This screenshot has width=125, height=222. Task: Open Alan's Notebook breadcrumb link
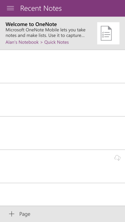click(x=22, y=42)
